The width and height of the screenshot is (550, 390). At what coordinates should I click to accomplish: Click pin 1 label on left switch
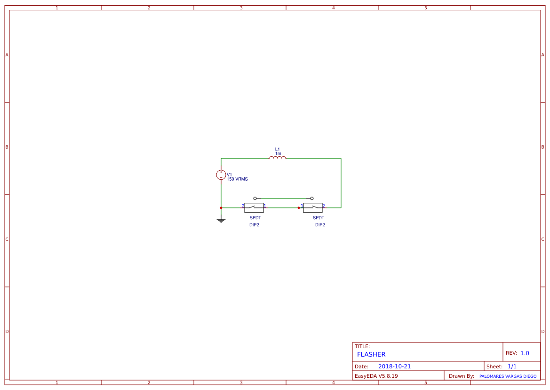tap(264, 206)
